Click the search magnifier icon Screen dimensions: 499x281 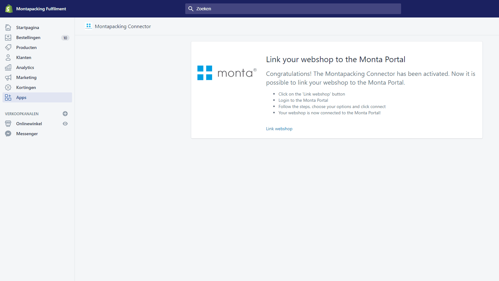coord(191,9)
